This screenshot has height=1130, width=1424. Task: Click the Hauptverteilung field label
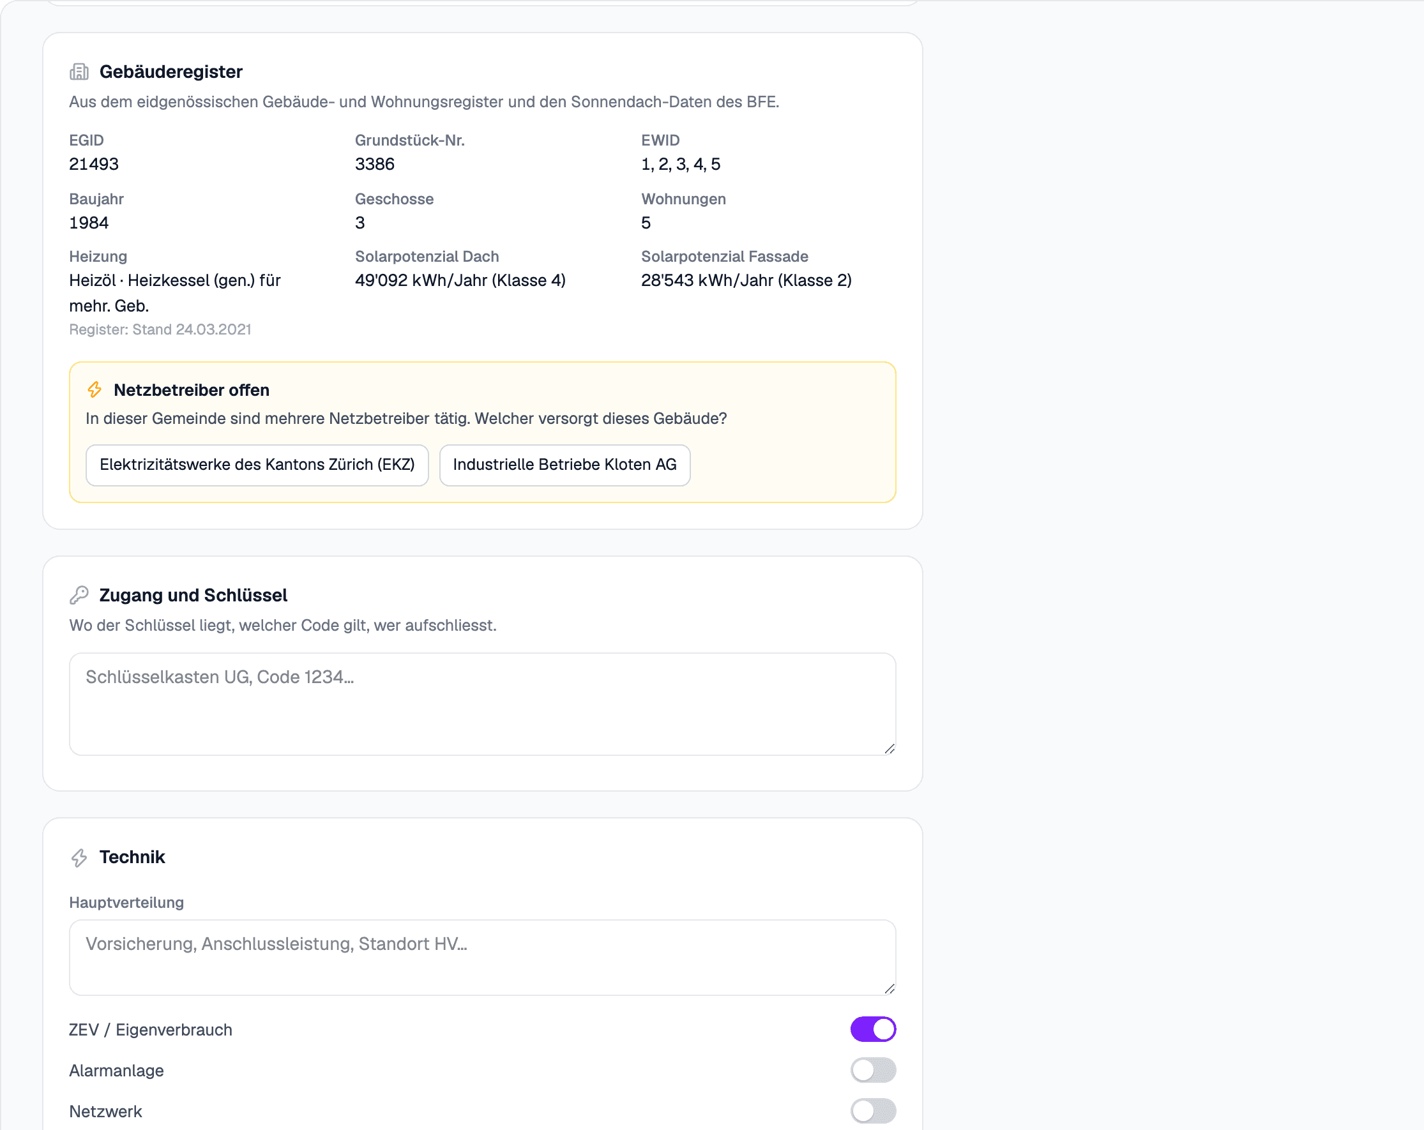click(x=126, y=903)
